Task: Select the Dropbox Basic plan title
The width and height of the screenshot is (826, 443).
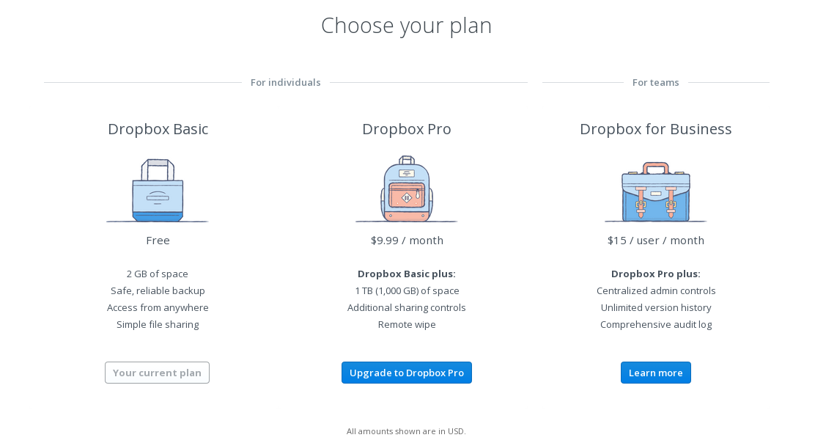Action: click(x=158, y=129)
